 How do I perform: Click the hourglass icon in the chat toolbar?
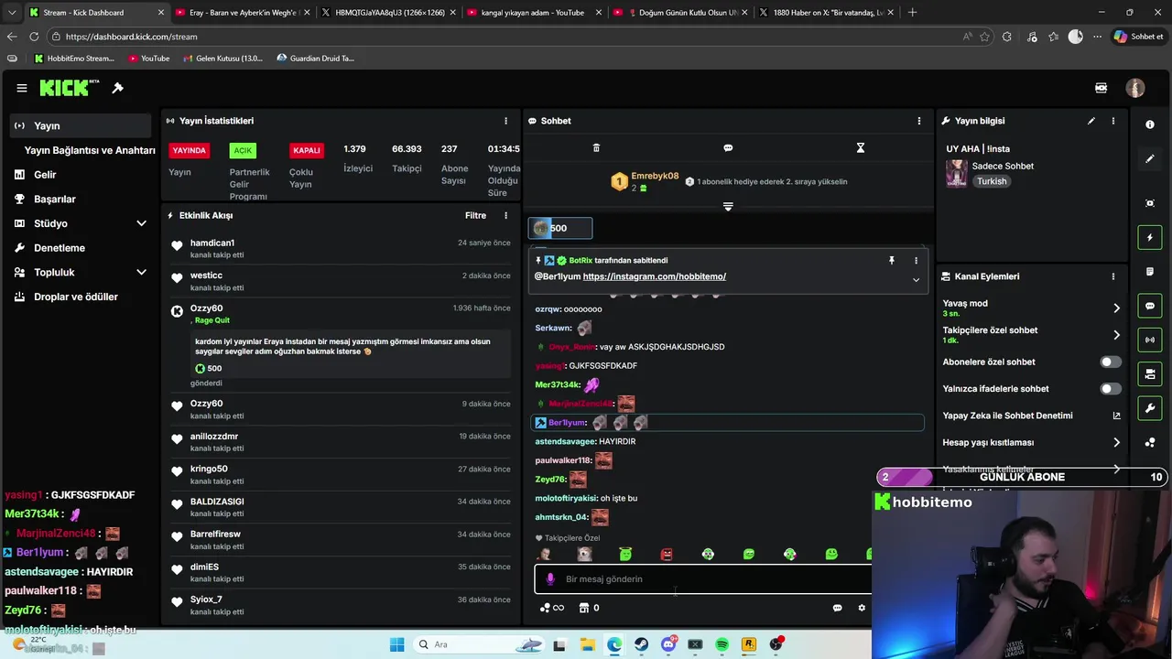(x=860, y=147)
